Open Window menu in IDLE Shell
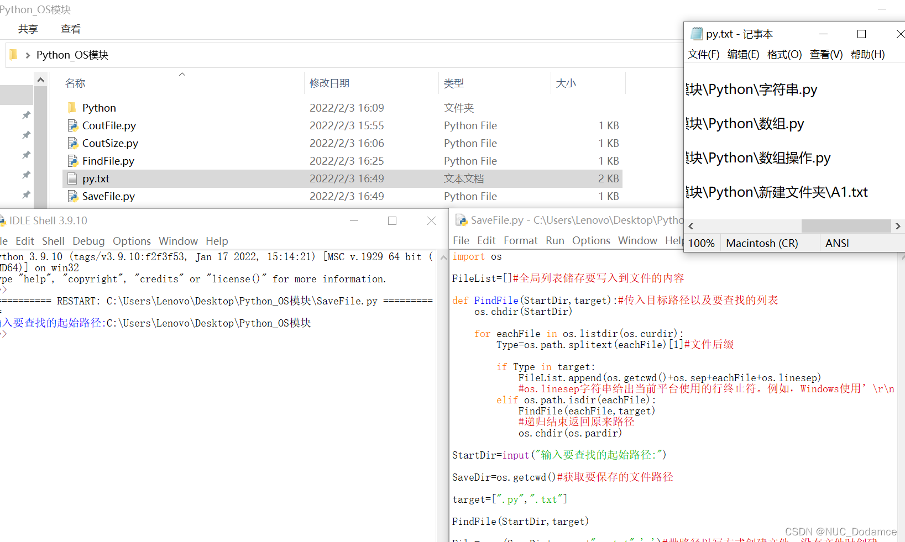905x542 pixels. [x=178, y=241]
